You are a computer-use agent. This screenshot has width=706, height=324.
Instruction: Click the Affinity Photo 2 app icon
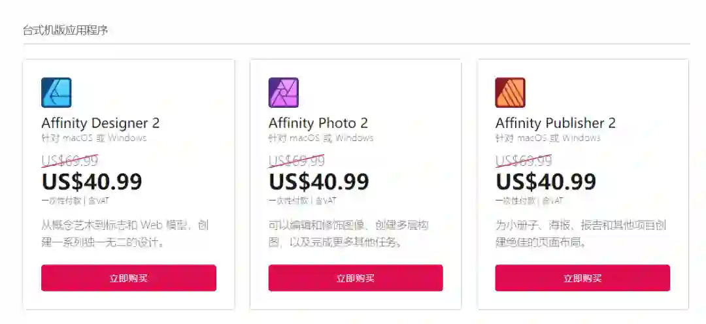coord(284,93)
